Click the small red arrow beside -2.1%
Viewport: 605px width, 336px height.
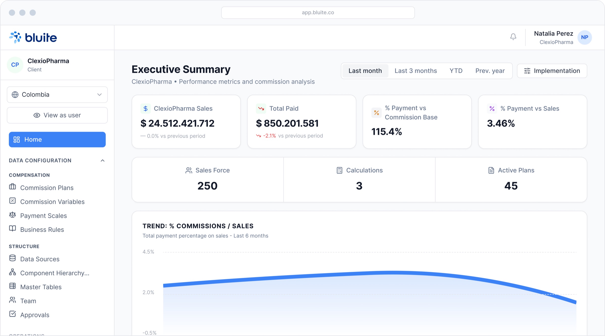(258, 136)
